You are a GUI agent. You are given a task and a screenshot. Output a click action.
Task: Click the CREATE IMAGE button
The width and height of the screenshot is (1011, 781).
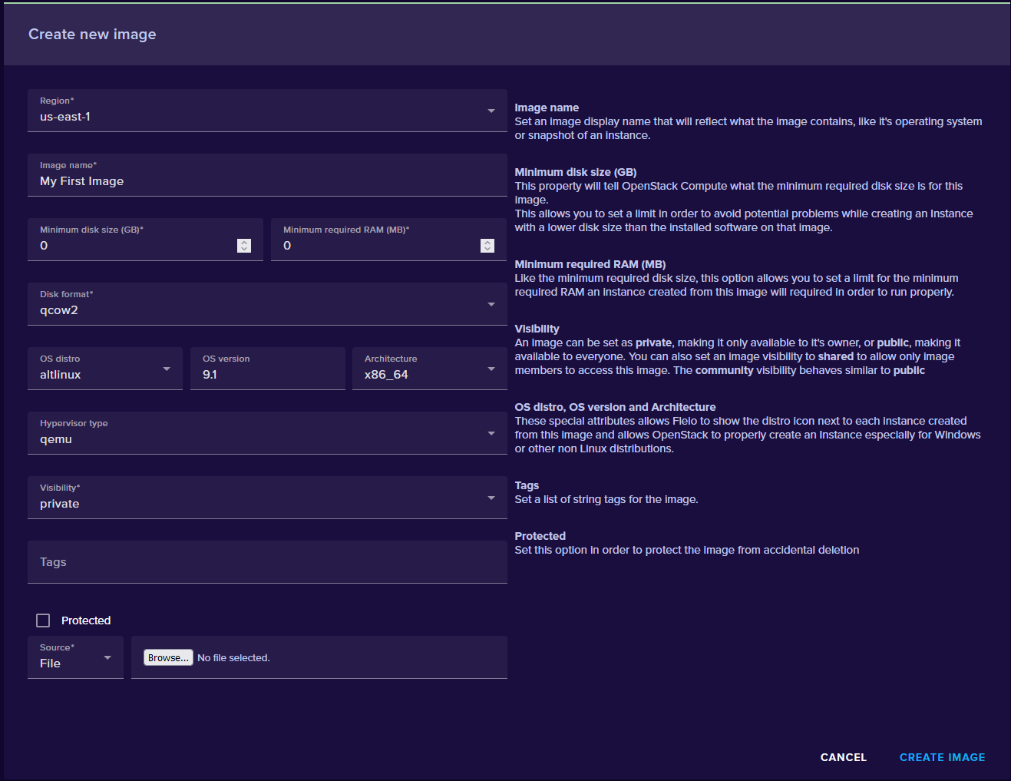(x=942, y=757)
